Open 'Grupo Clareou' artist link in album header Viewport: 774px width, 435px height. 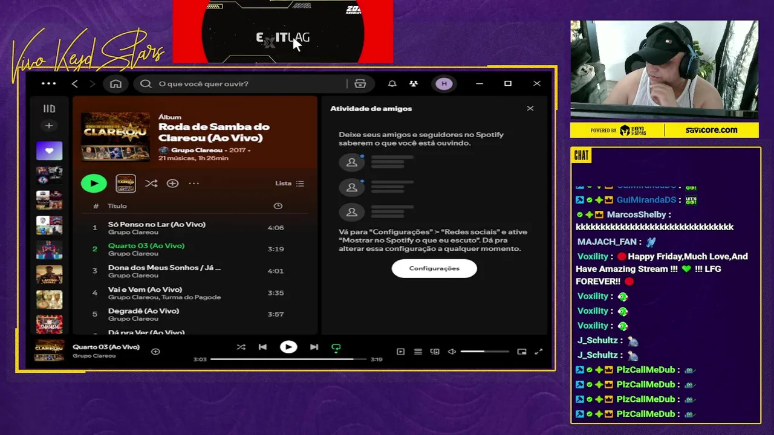coord(197,150)
